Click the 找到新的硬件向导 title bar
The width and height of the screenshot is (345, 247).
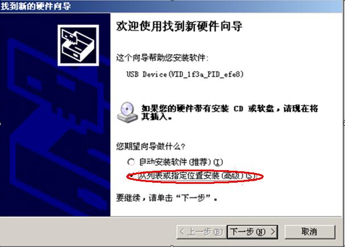pyautogui.click(x=173, y=6)
